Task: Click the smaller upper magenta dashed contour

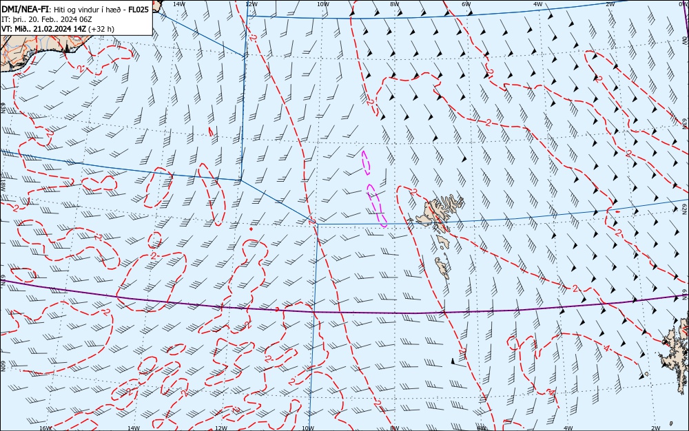Action: pyautogui.click(x=366, y=162)
